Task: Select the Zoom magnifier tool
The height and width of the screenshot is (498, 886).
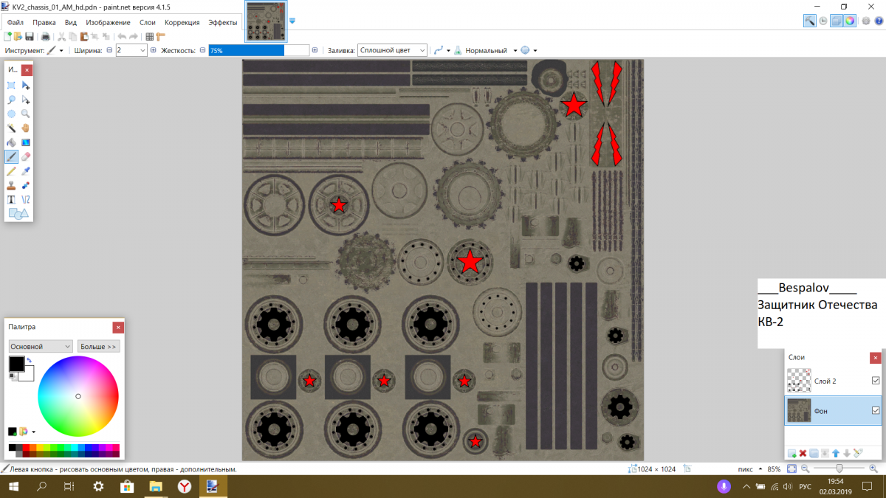Action: point(26,114)
